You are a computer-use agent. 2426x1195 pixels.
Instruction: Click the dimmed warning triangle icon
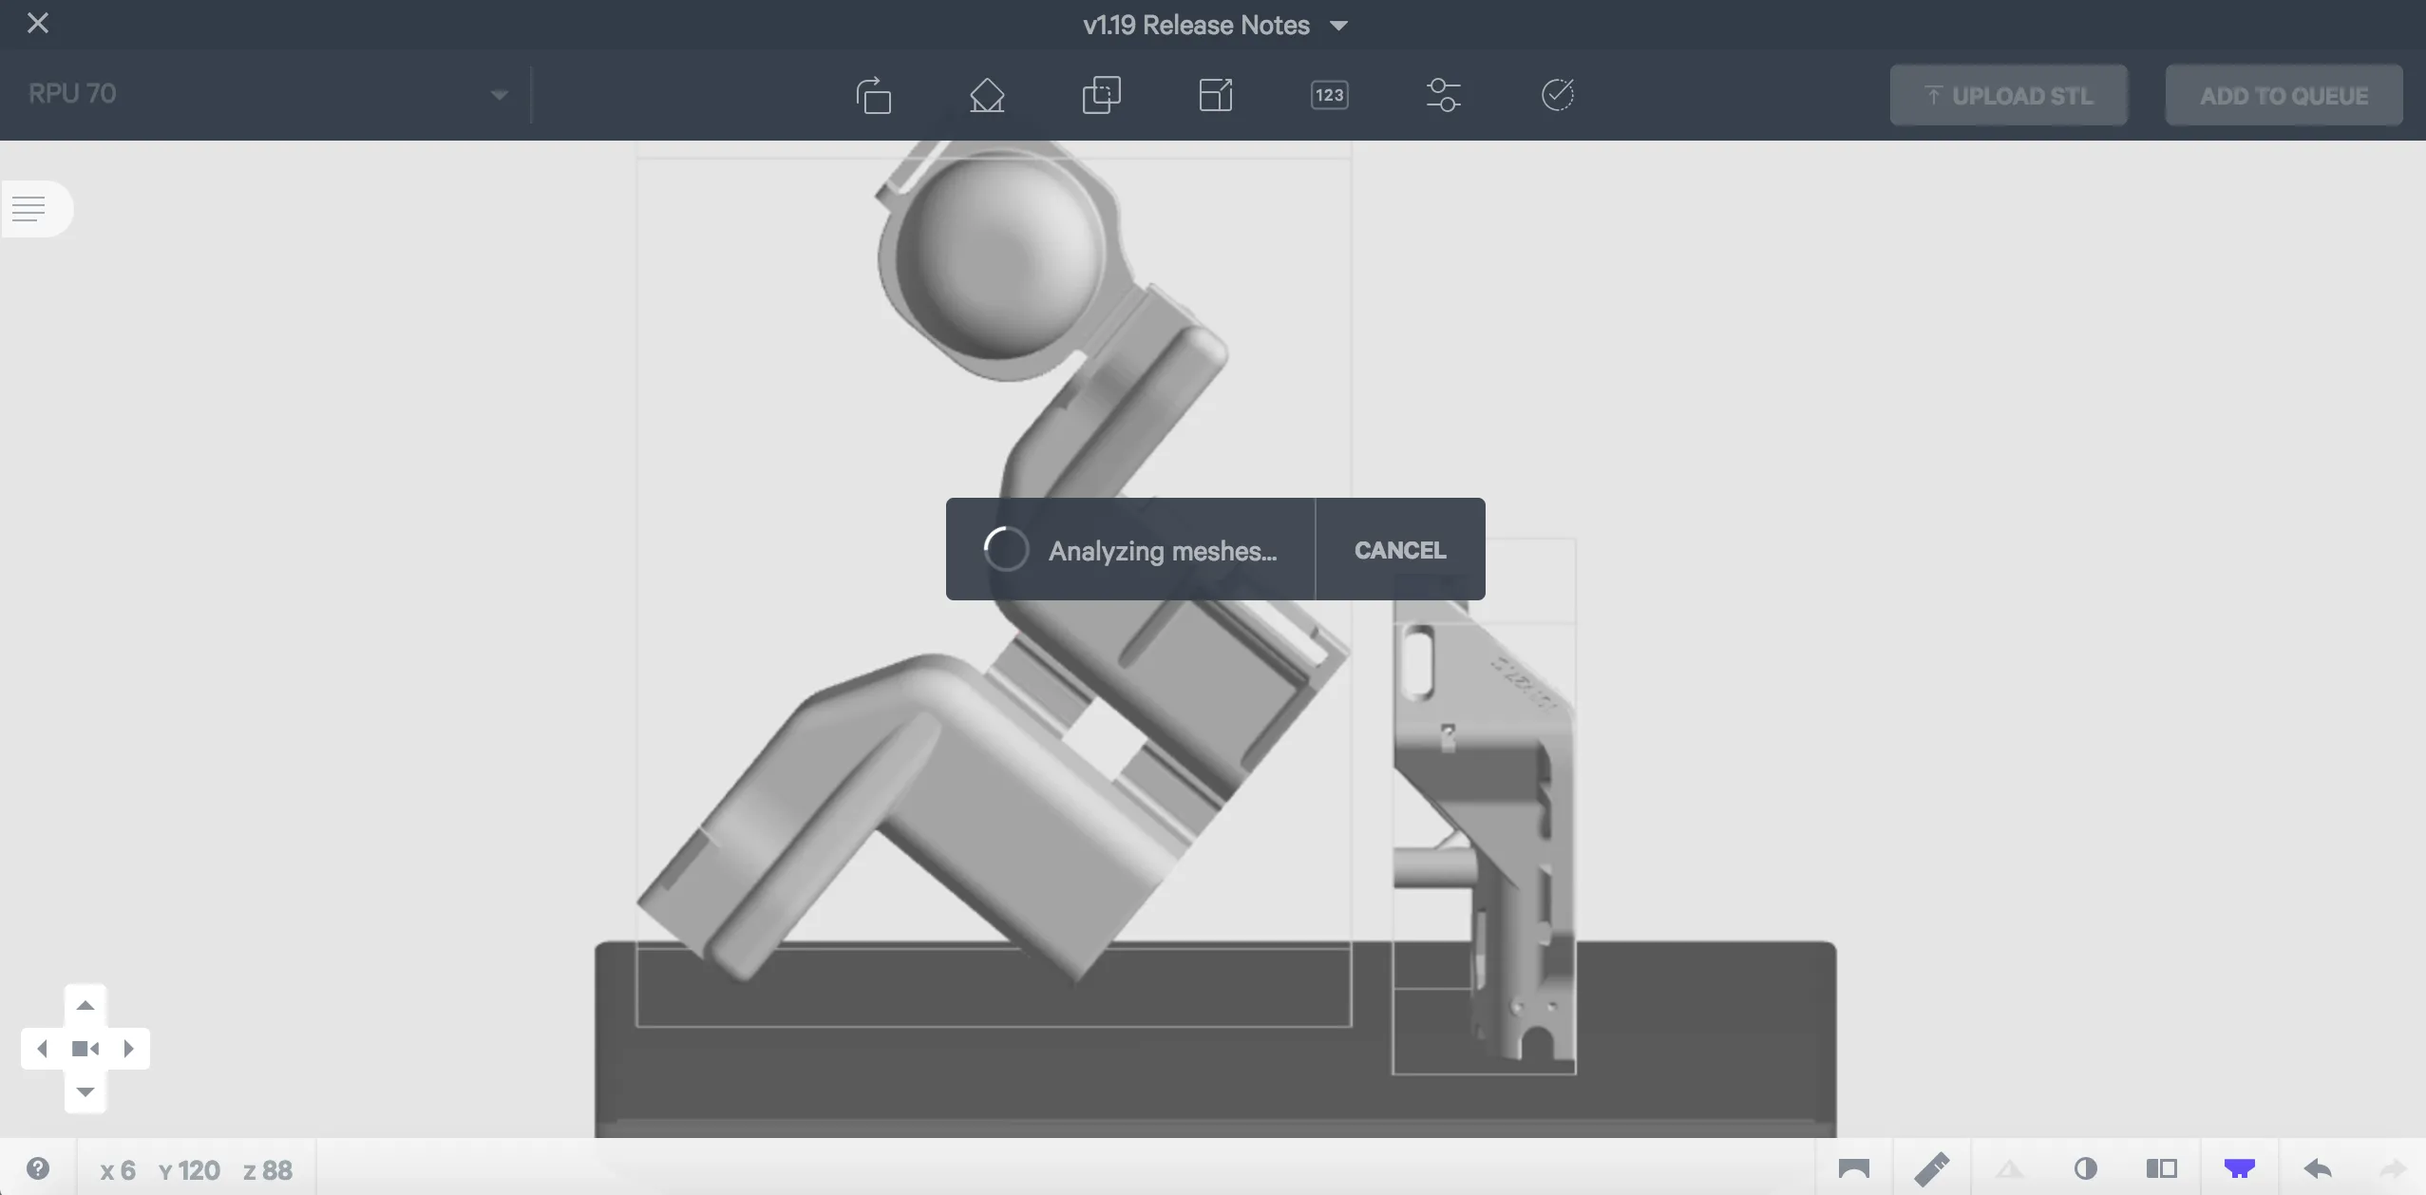(x=2009, y=1168)
